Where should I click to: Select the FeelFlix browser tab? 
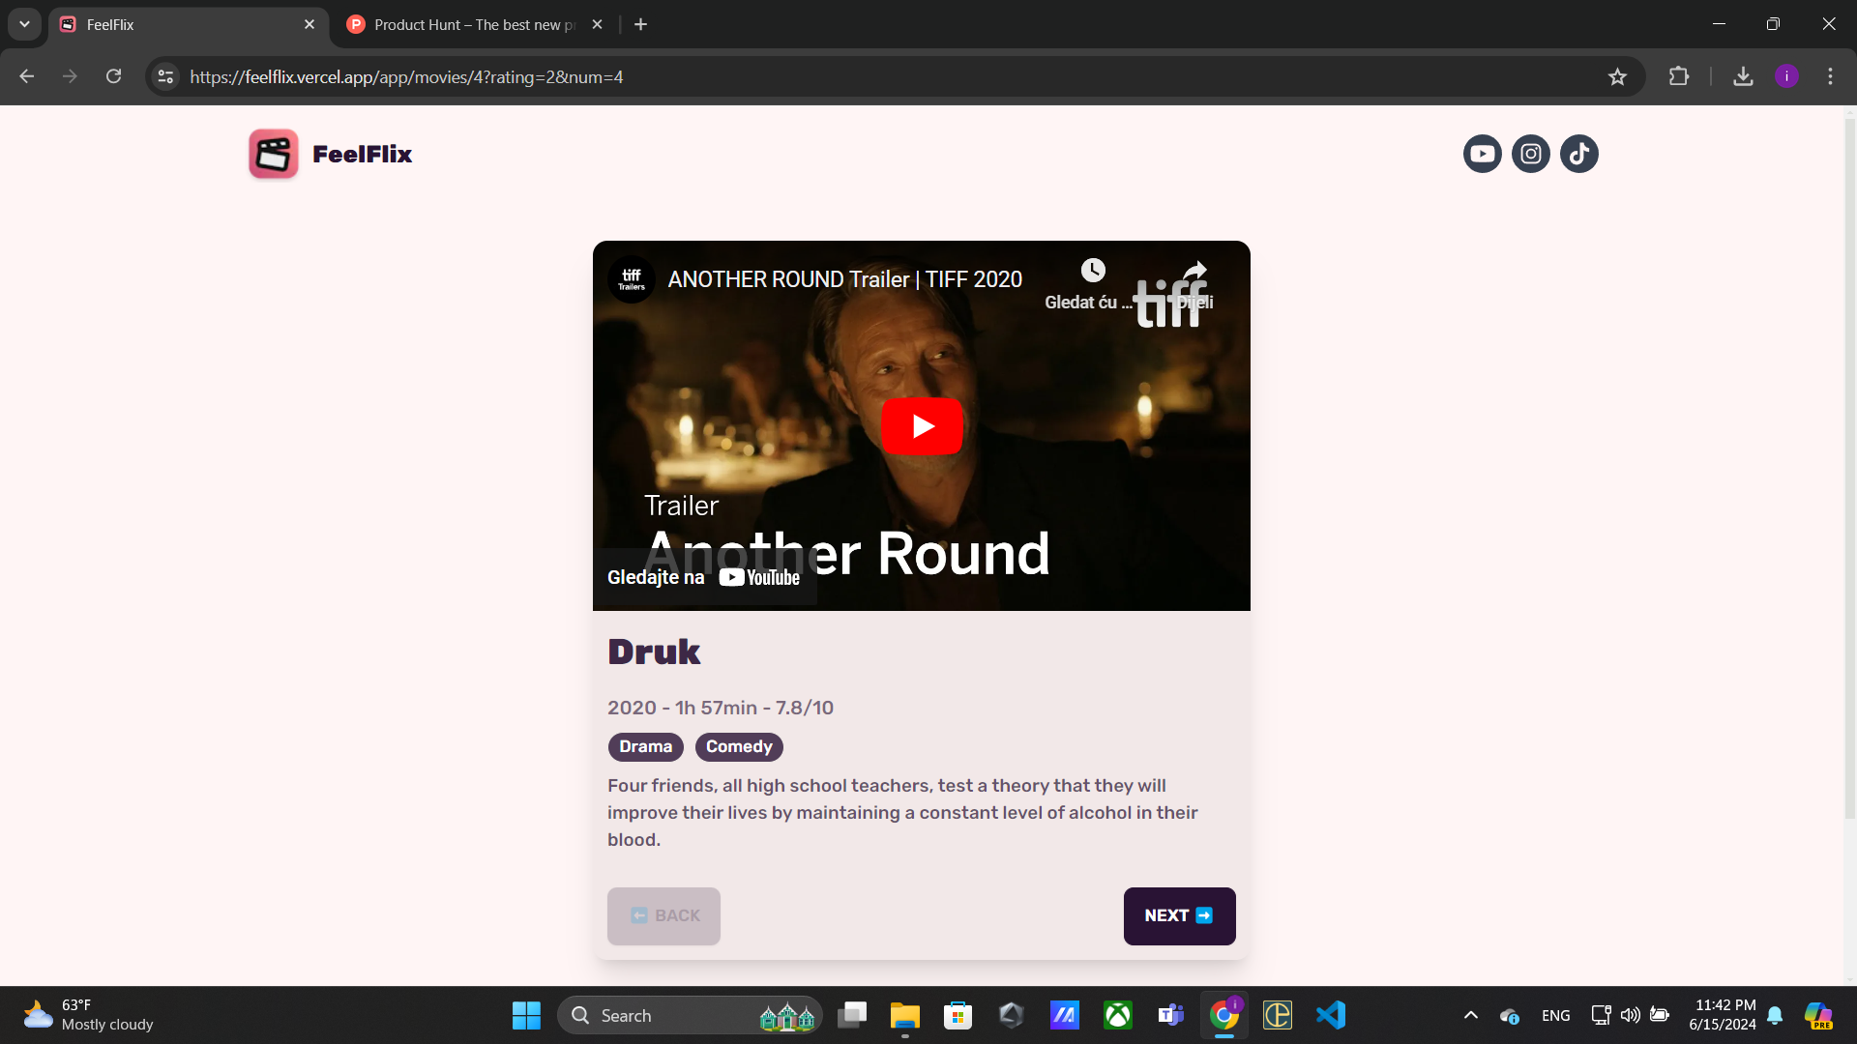point(189,24)
